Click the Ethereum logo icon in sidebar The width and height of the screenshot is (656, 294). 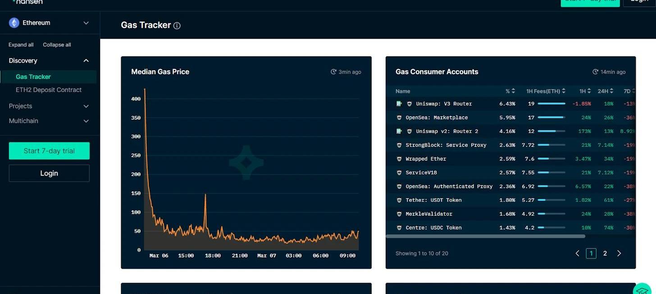coord(14,23)
